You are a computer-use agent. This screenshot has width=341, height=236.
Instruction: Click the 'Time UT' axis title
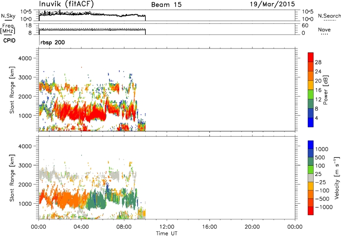point(167,233)
